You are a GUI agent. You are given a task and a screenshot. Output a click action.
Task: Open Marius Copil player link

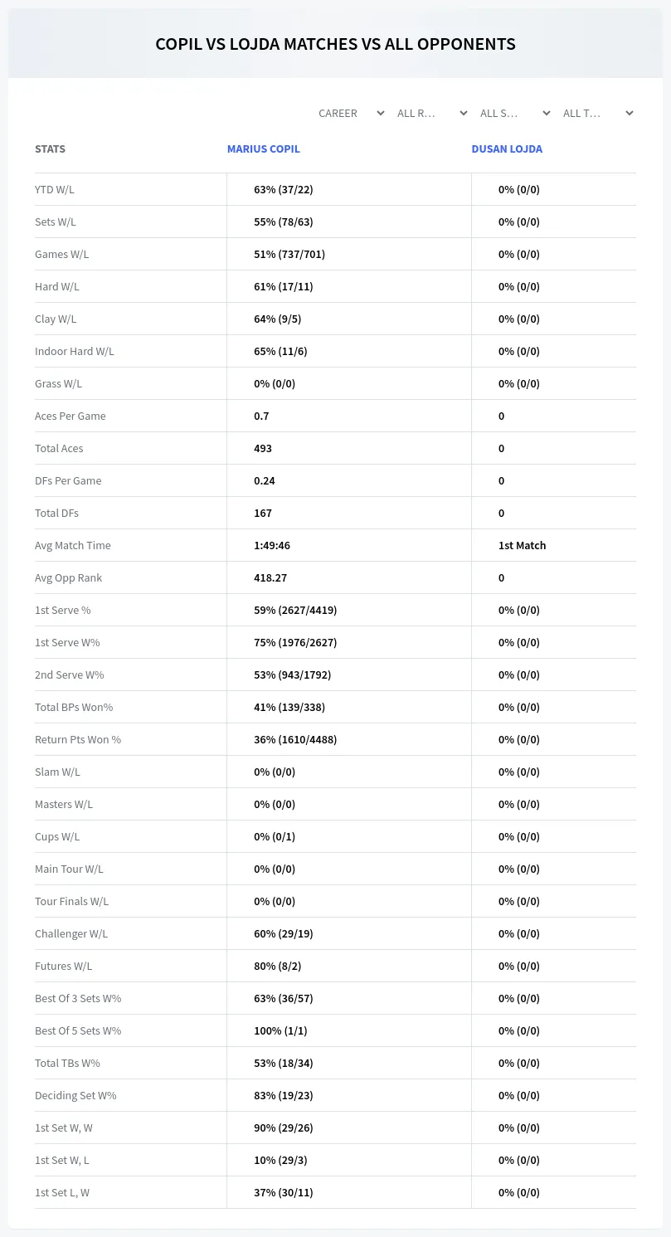(264, 149)
